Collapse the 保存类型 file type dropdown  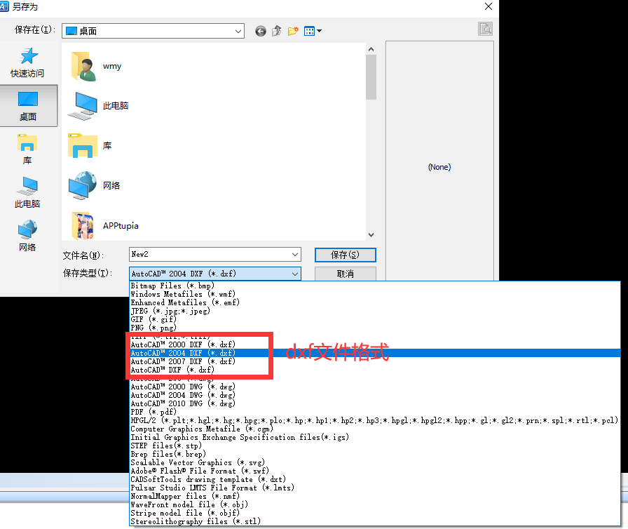(295, 274)
